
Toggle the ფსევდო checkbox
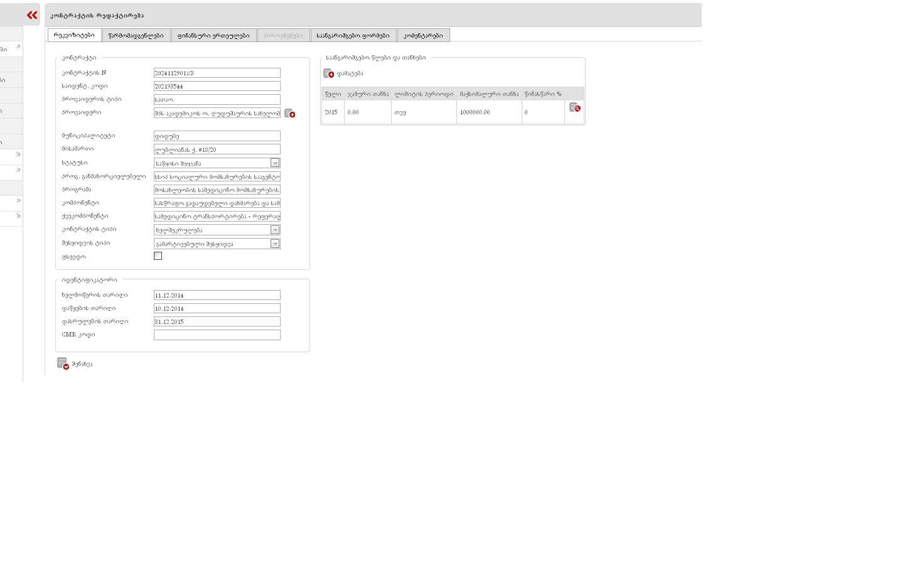[158, 256]
